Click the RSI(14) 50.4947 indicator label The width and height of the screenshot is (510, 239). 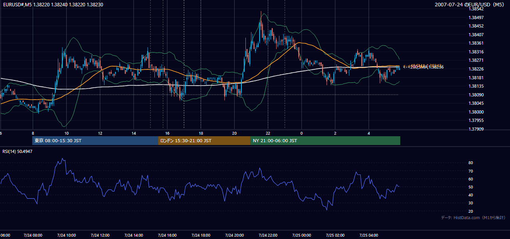(18, 151)
